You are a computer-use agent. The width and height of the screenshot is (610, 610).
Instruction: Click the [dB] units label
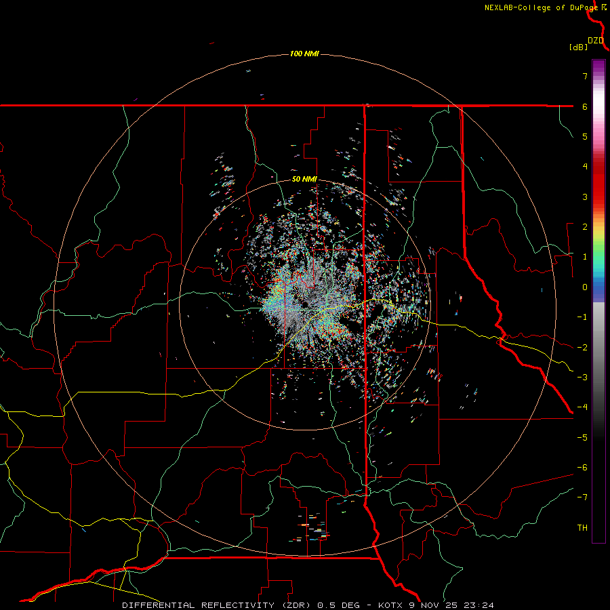click(x=578, y=47)
